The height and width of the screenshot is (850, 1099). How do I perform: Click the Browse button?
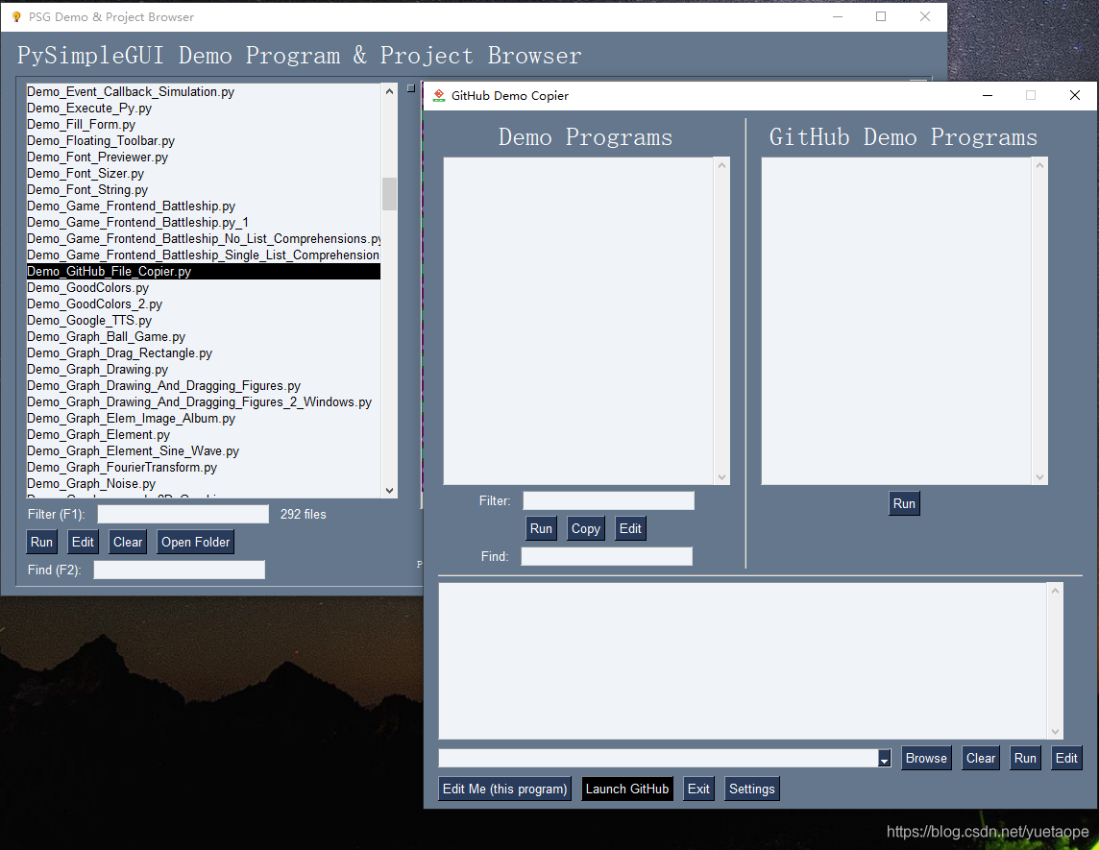(x=926, y=758)
